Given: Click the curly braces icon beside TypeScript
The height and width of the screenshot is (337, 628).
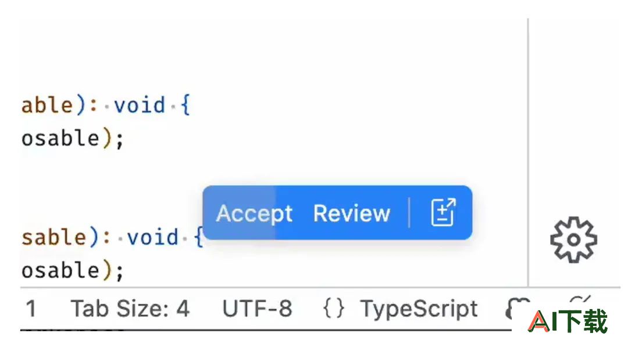Looking at the screenshot, I should [334, 309].
